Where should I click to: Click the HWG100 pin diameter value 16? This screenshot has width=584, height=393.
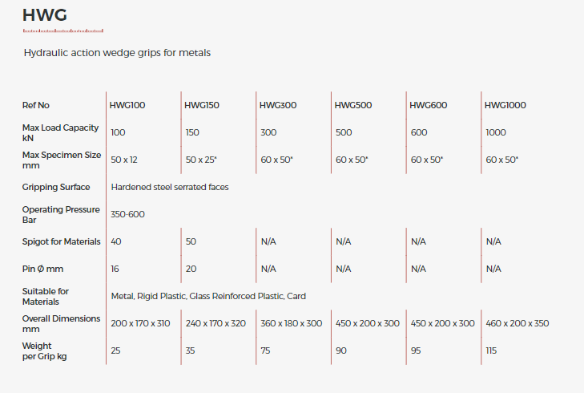pos(115,269)
